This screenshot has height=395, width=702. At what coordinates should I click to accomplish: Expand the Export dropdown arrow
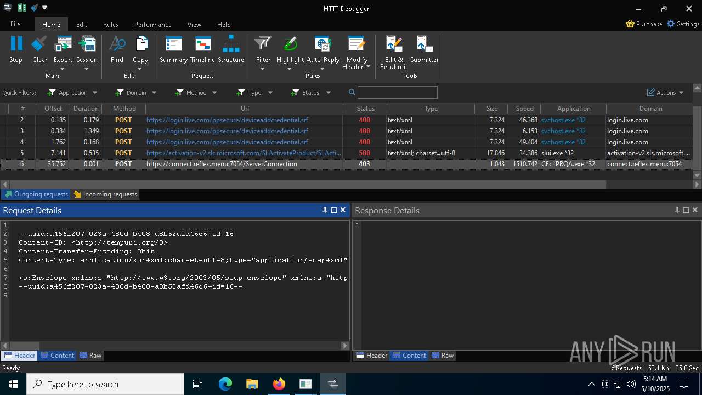pos(63,69)
